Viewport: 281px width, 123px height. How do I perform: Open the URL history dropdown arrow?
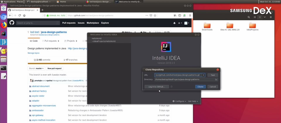[x=204, y=75]
